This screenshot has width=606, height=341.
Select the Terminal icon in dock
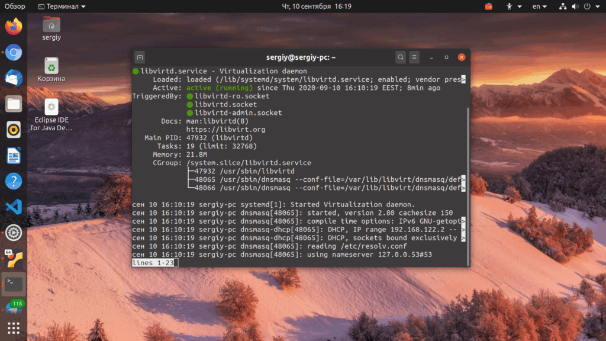14,284
